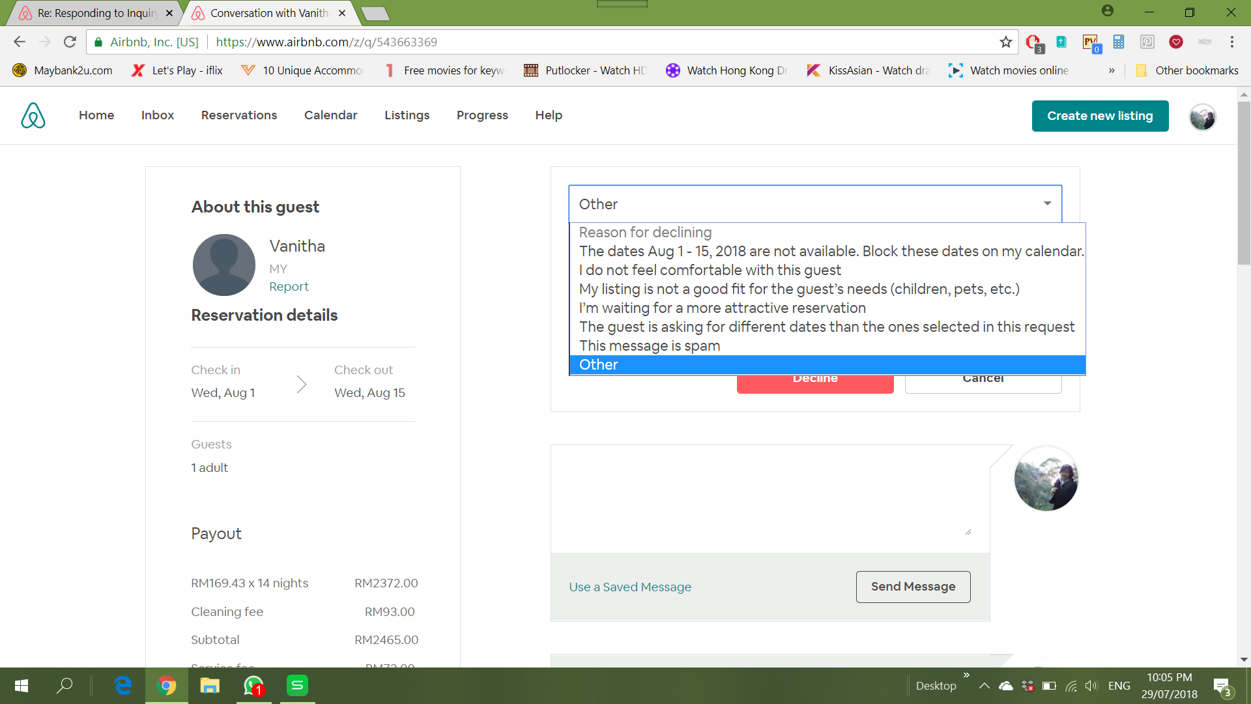Select 'This message is spam' option
The image size is (1251, 704).
click(x=650, y=346)
